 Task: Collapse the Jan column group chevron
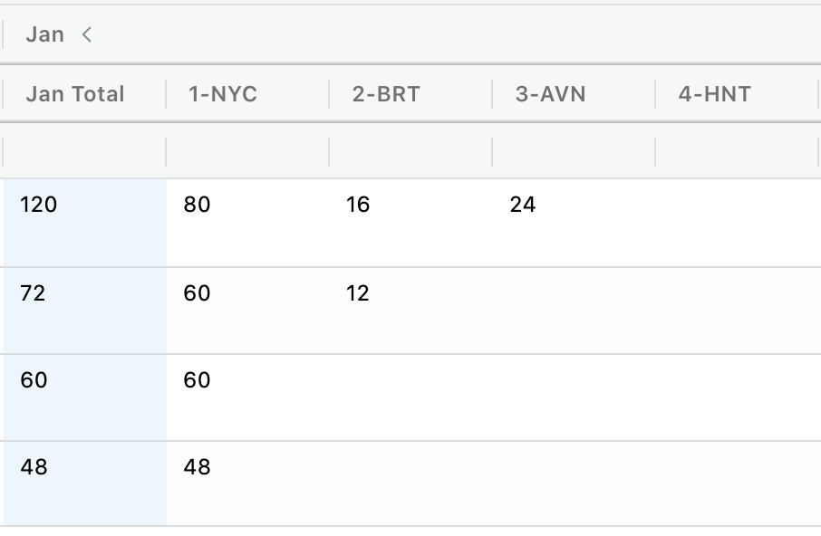point(87,35)
